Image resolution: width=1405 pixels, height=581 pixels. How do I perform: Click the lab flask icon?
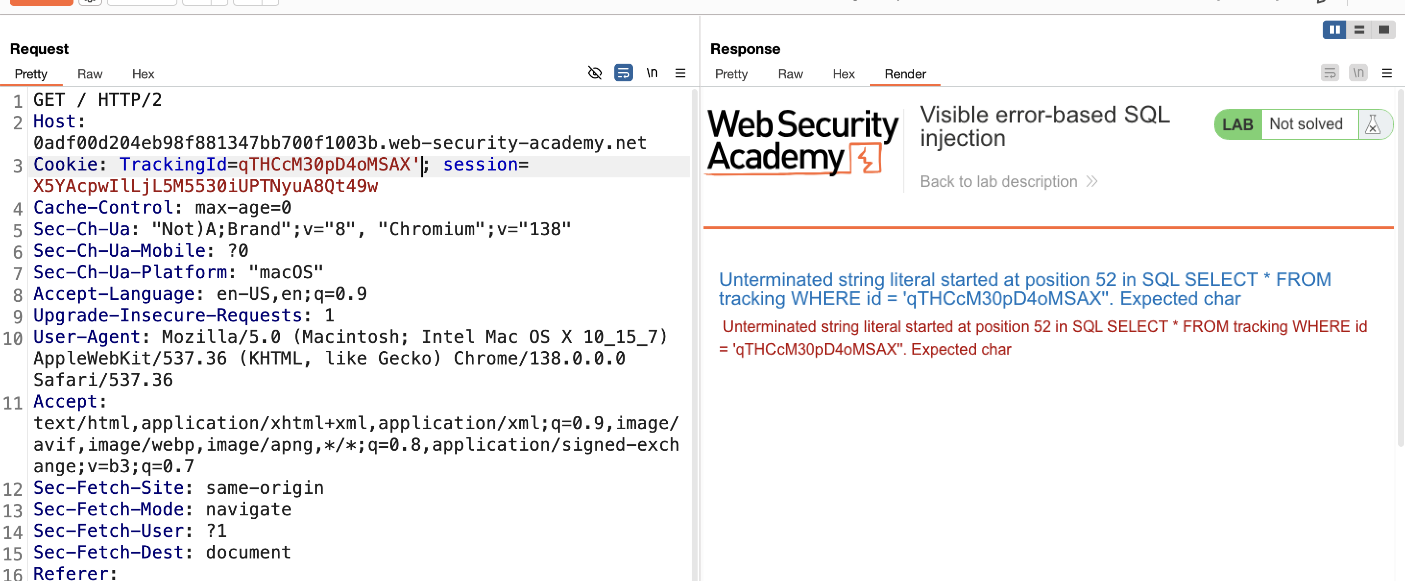click(1372, 124)
